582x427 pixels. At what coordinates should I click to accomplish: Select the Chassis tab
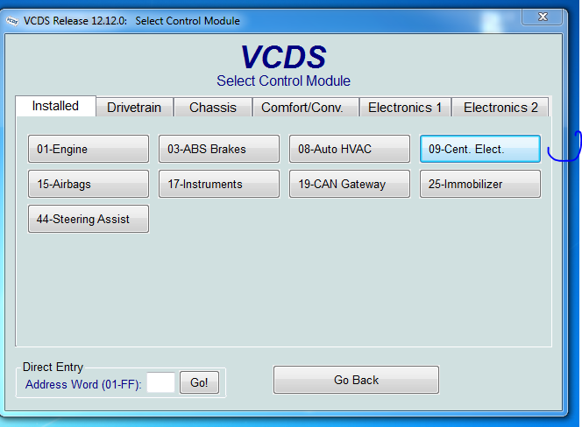213,108
